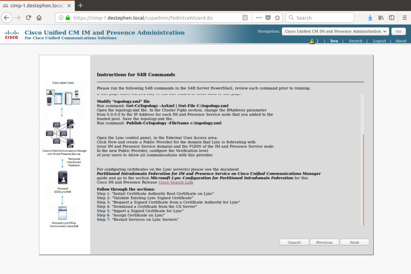Image resolution: width=411 pixels, height=274 pixels.
Task: Click the 'Get-CsTopology -AsXml' command text
Action: point(177,106)
